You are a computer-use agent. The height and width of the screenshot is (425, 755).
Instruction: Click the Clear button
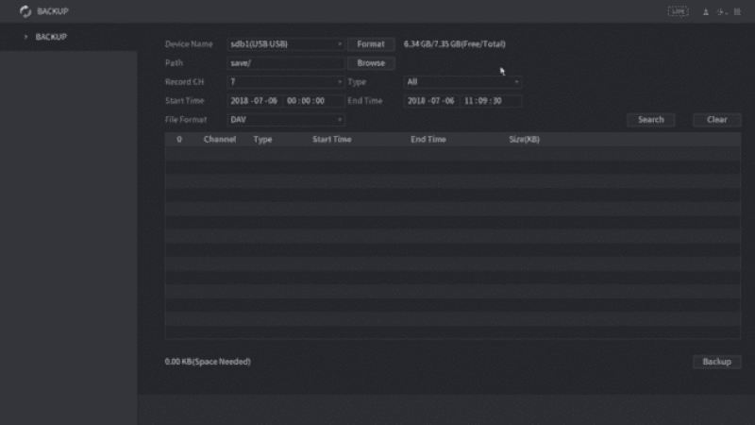tap(716, 120)
